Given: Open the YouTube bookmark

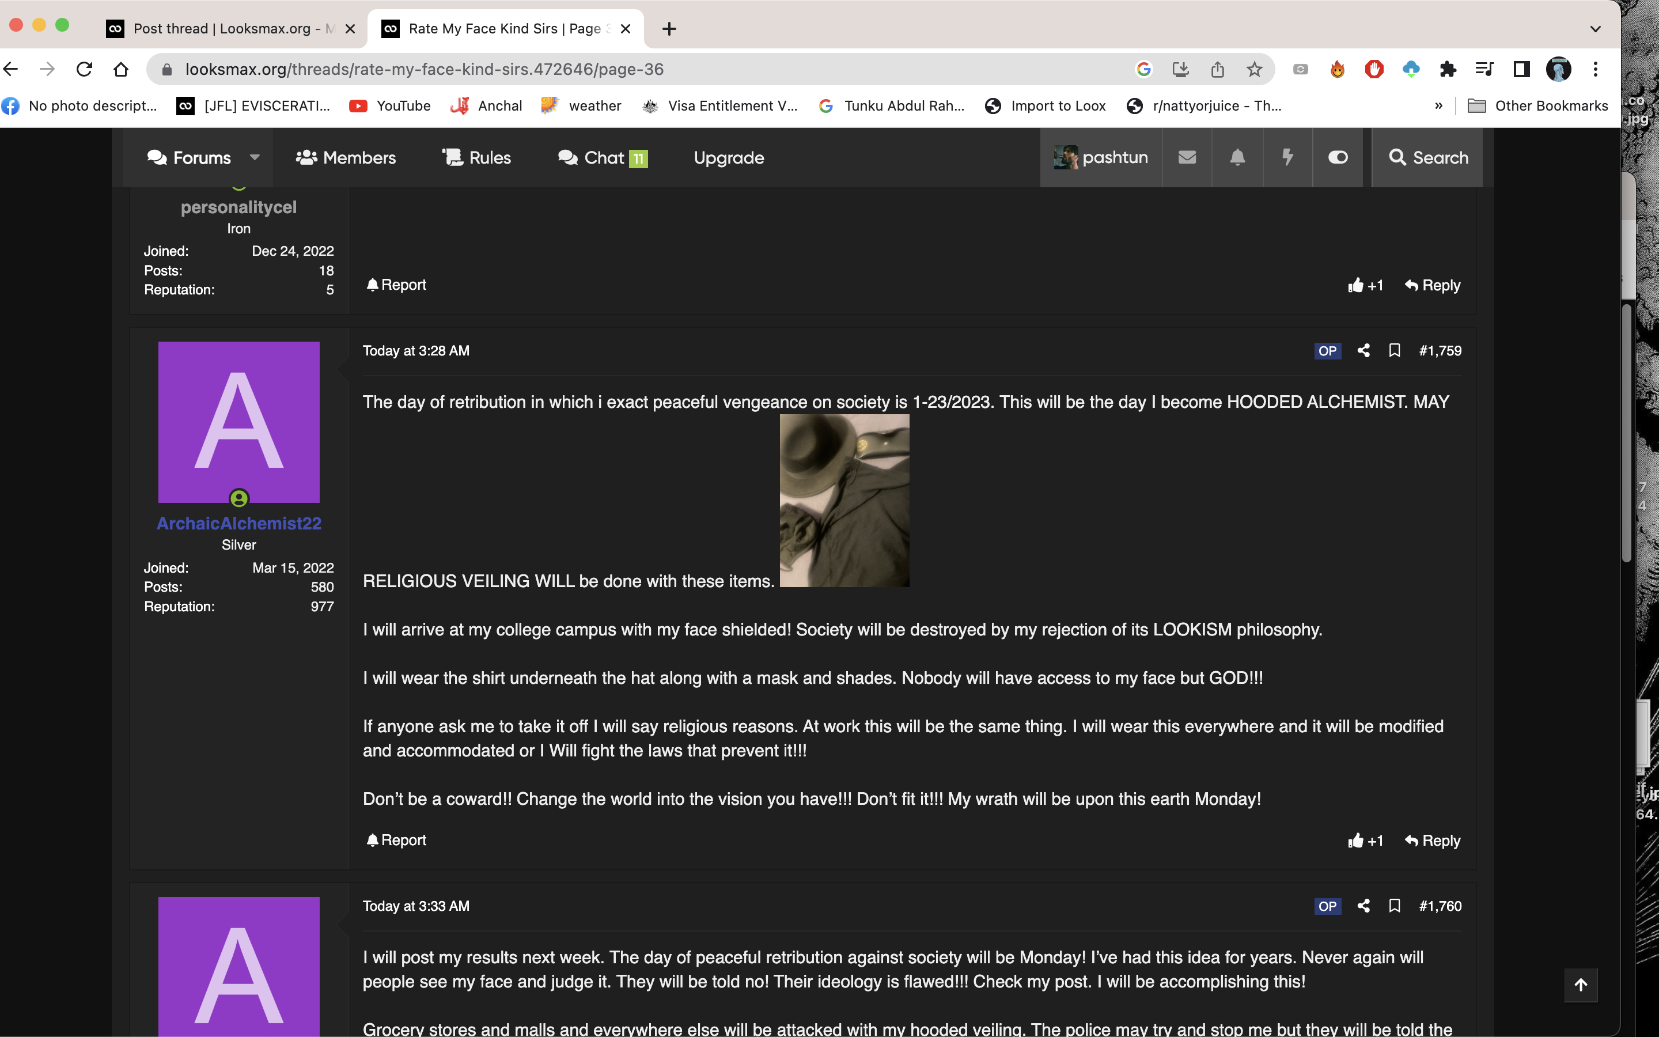Looking at the screenshot, I should point(390,105).
